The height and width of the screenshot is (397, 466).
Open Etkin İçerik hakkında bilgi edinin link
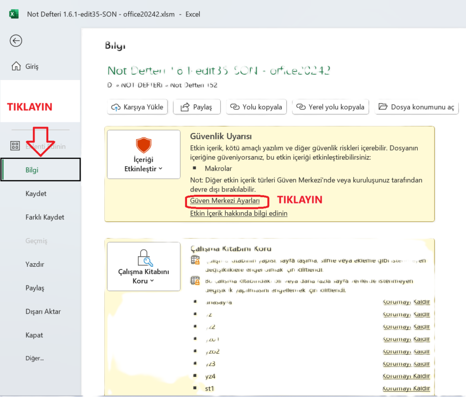238,213
